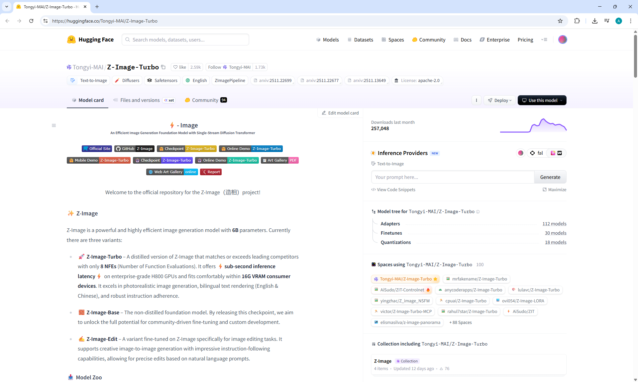Bookmark this tab with star icon
Screen dimensions: 638x382
(560, 21)
